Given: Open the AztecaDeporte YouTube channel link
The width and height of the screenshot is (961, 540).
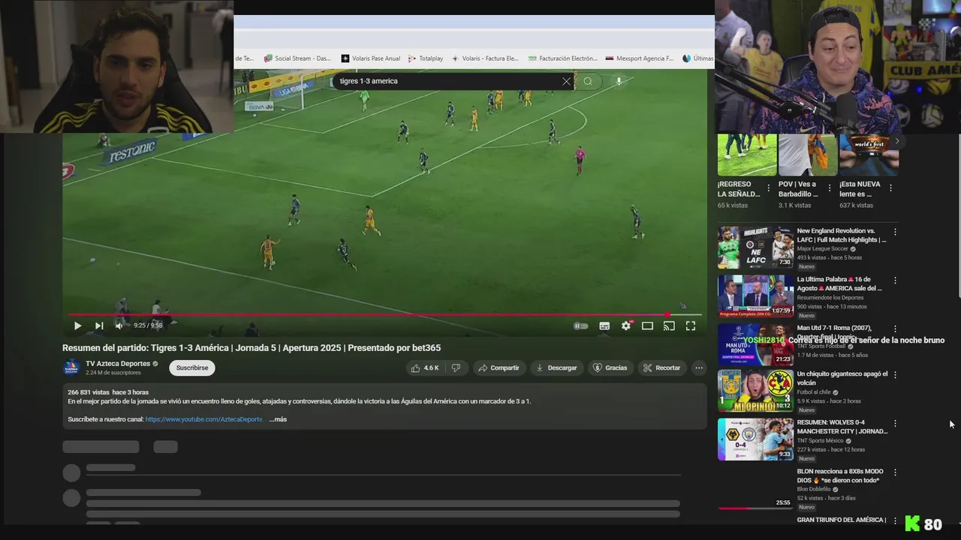Looking at the screenshot, I should click(x=204, y=419).
